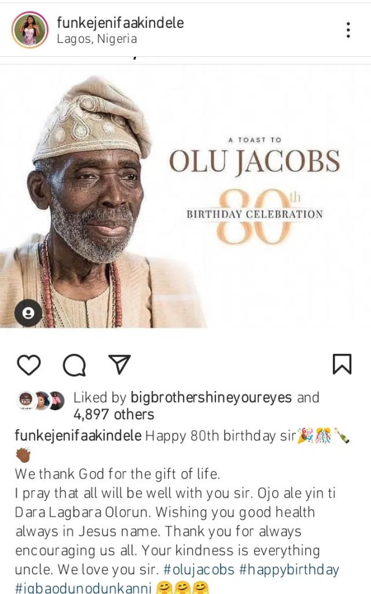Tap the Olu Jacobs birthday photo
This screenshot has width=371, height=594.
coord(185,197)
